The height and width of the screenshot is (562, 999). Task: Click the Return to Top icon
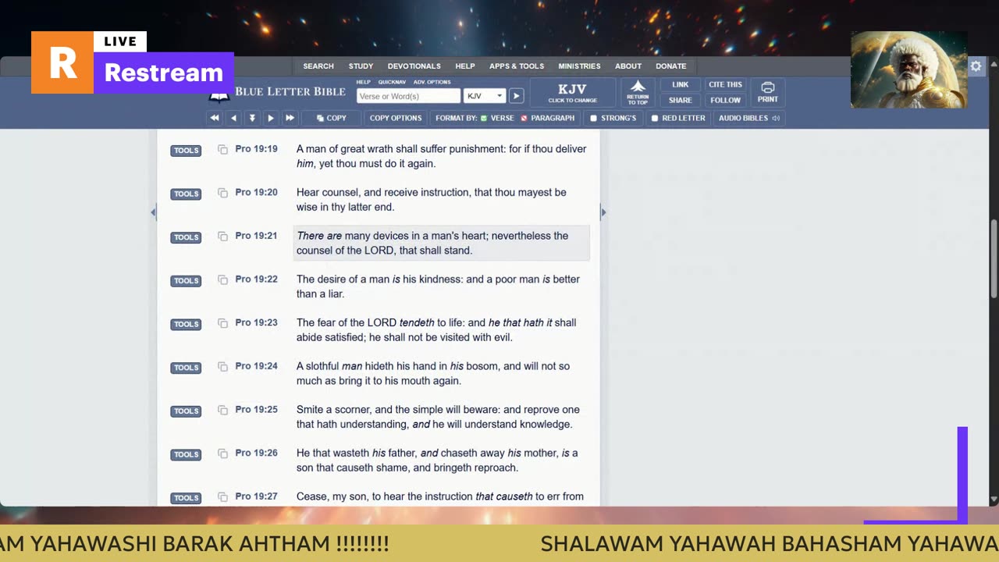[638, 92]
